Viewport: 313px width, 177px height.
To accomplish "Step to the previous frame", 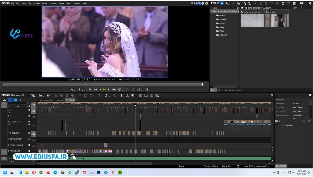I will click(101, 90).
